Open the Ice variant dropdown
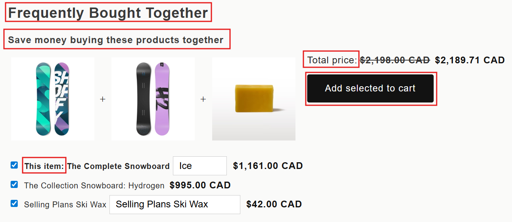 (x=199, y=166)
